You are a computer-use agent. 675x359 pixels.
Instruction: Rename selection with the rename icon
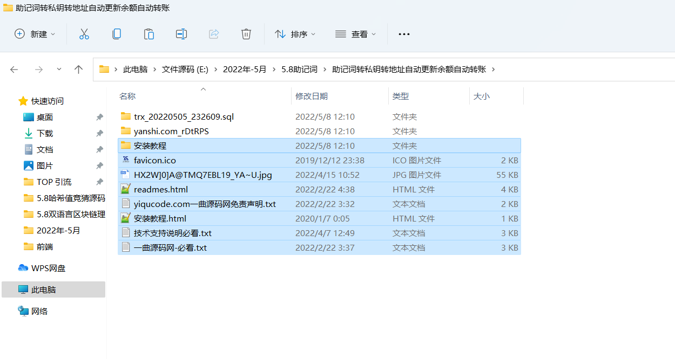[x=181, y=33]
